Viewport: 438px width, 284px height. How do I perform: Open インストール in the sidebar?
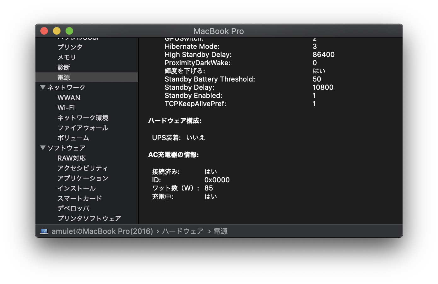pos(77,188)
